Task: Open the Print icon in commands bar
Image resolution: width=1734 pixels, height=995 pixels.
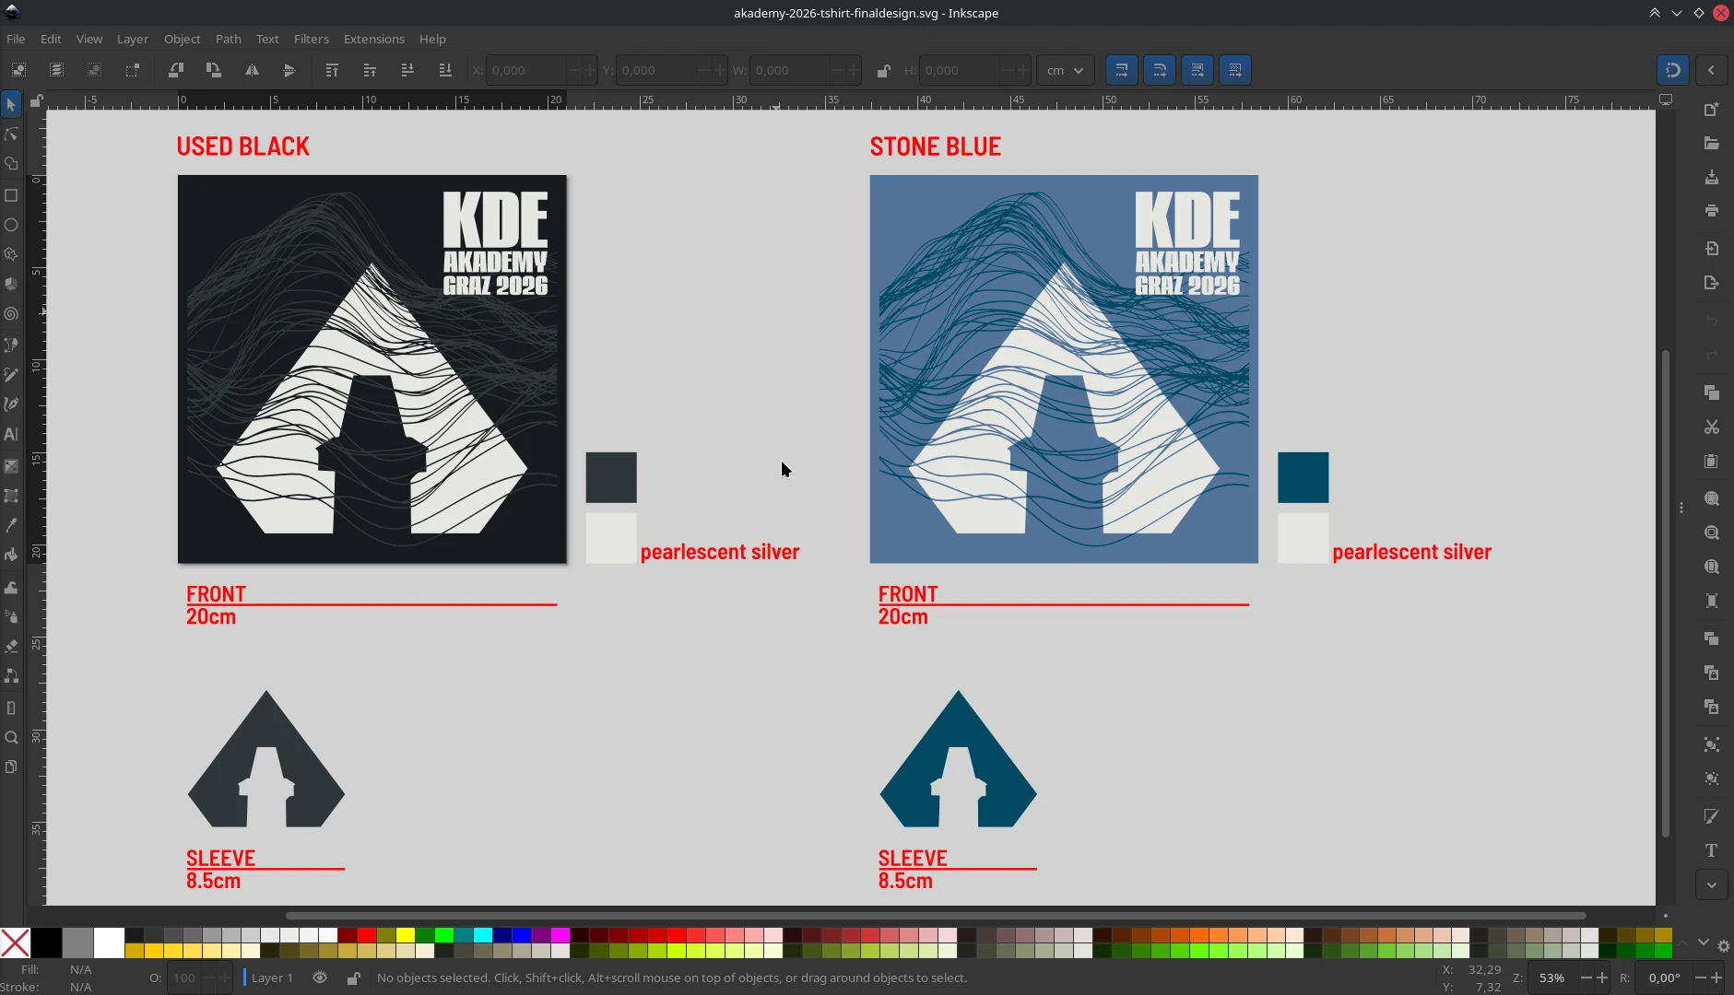Action: click(1712, 211)
